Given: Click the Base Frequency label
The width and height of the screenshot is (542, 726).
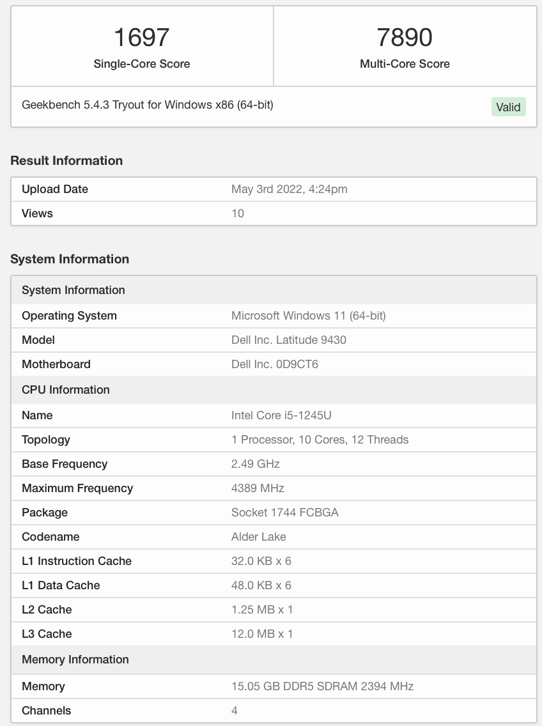Looking at the screenshot, I should pos(65,464).
